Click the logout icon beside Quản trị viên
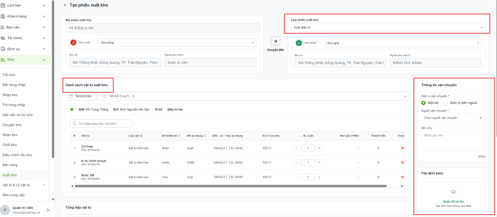Image resolution: width=497 pixels, height=217 pixels. [x=48, y=210]
